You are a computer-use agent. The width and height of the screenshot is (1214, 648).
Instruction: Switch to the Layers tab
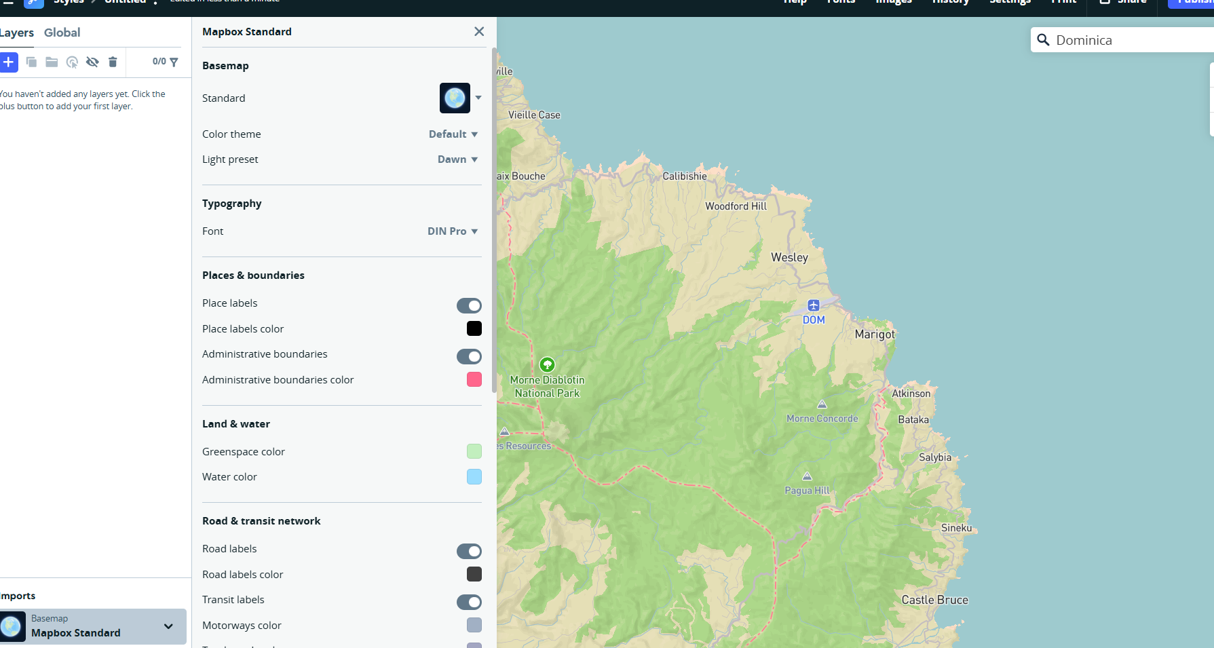[x=17, y=33]
